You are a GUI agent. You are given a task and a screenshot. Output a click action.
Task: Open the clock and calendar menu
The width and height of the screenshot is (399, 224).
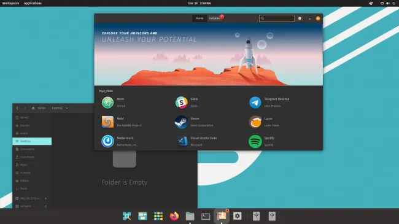(x=199, y=3)
